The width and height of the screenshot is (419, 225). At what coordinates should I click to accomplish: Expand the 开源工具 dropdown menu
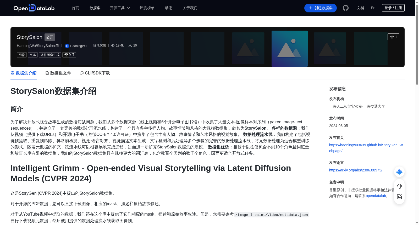click(x=120, y=8)
